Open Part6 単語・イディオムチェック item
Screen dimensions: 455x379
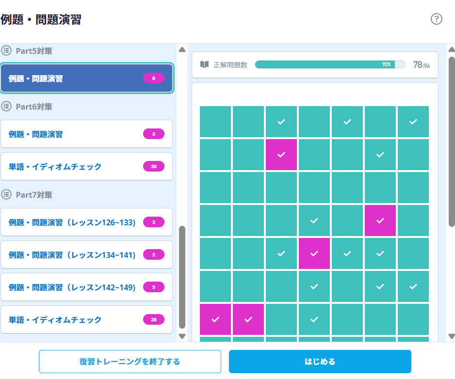click(x=73, y=167)
